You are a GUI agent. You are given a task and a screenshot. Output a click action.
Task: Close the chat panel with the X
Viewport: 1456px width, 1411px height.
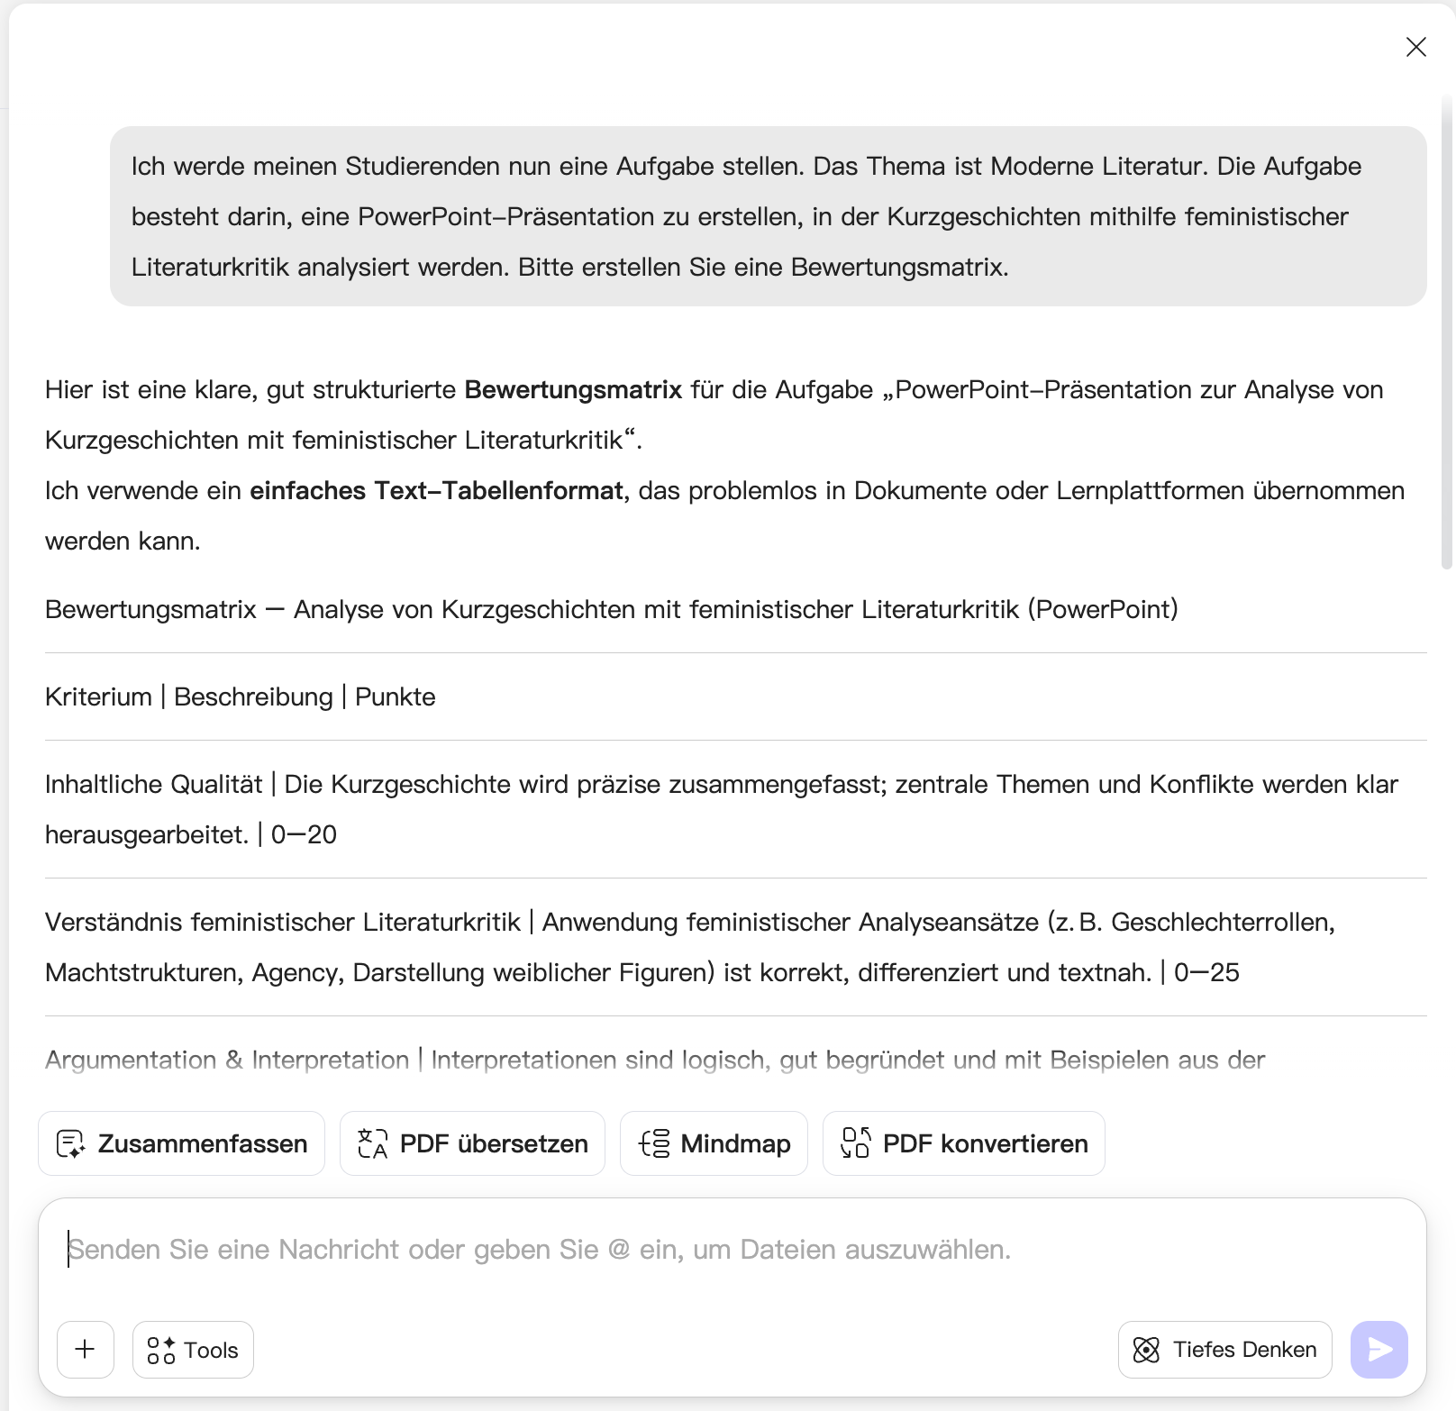click(x=1416, y=48)
